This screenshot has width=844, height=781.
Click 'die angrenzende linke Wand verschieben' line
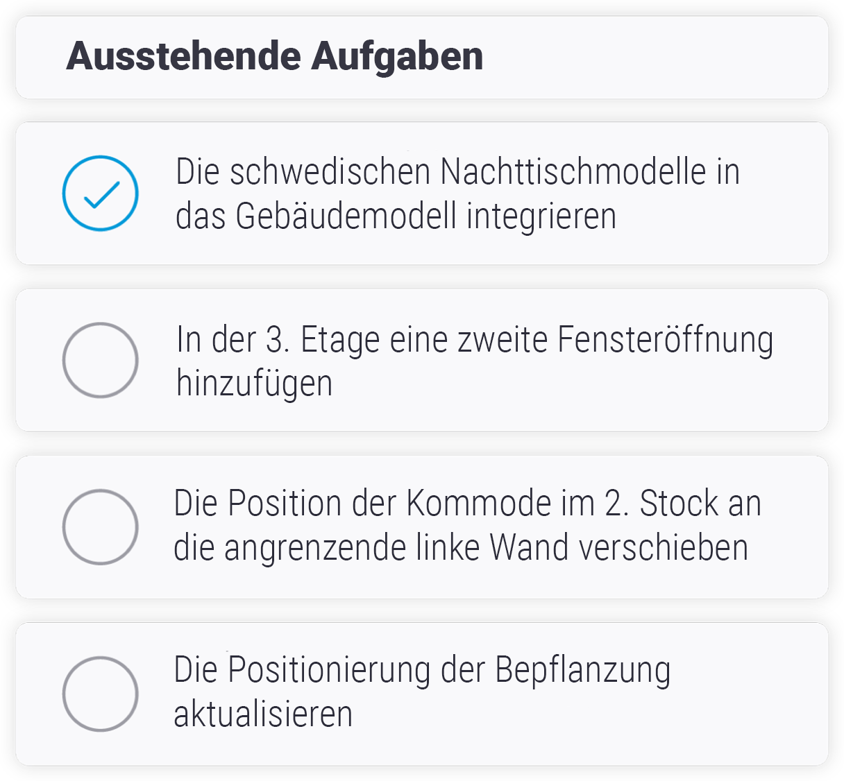[x=460, y=548]
